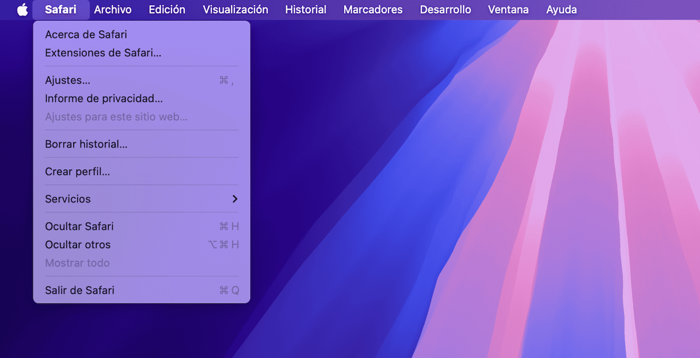Open the Historial menu
Viewport: 700px width, 358px height.
306,10
